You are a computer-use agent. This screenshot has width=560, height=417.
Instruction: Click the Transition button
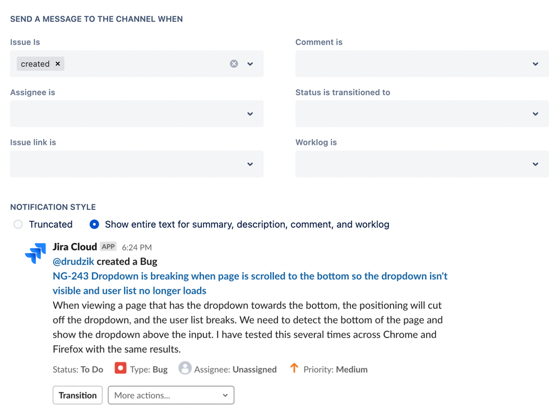pos(77,395)
